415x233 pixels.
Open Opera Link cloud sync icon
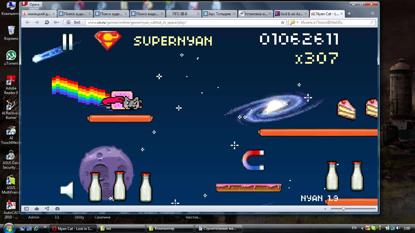[x=37, y=209]
